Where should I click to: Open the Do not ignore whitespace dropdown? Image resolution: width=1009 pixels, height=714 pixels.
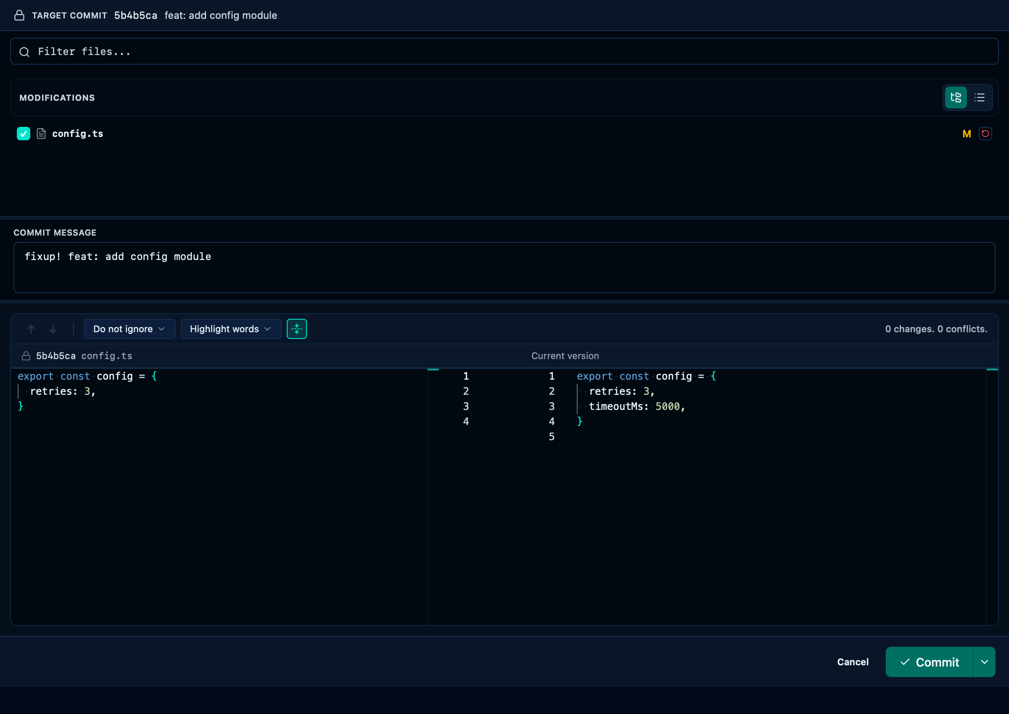(130, 329)
